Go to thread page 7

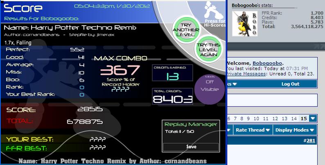[x=235, y=118]
